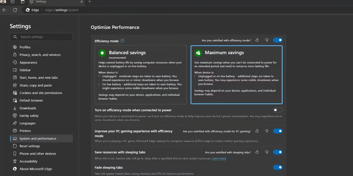Viewport: 353px width, 176px height.
Task: Click the Downloads arrow icon
Action: click(x=15, y=108)
